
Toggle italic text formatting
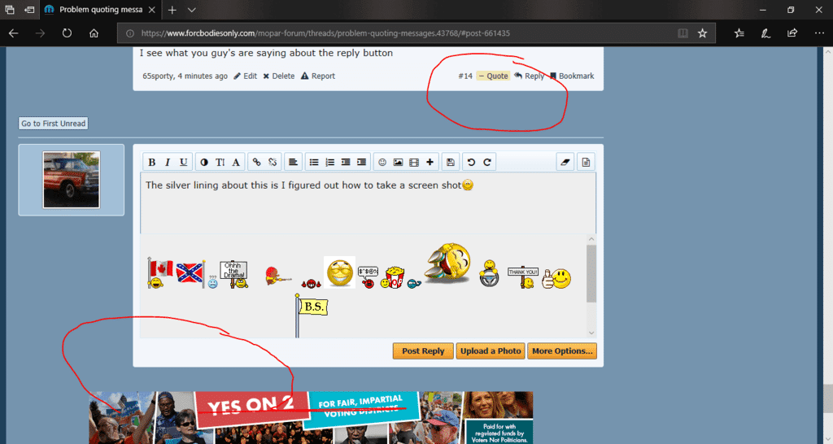point(168,163)
